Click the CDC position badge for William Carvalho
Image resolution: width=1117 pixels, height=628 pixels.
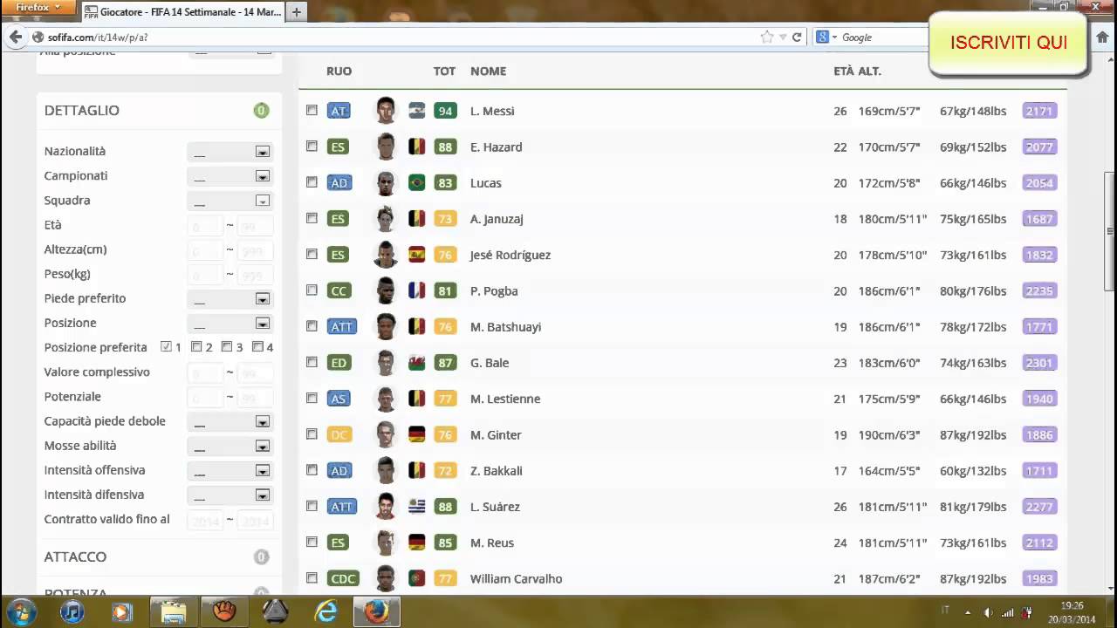[343, 578]
